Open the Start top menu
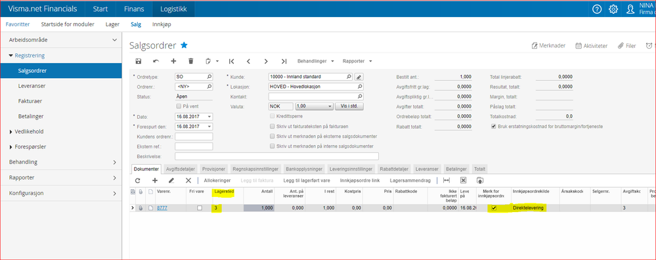Viewport: 656px width, 260px height. [x=100, y=9]
